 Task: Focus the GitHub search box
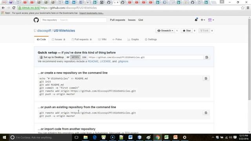click(82, 20)
